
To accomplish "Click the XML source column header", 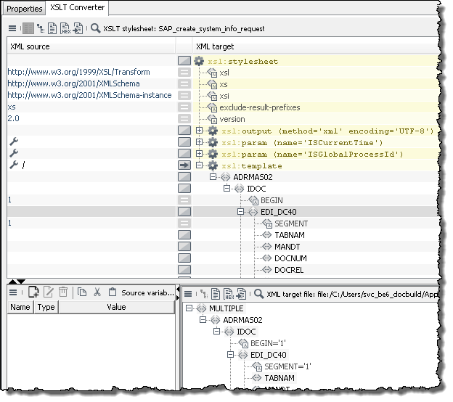I will [29, 46].
